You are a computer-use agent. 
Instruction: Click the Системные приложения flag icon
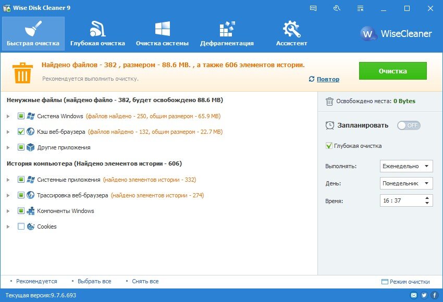[31, 180]
